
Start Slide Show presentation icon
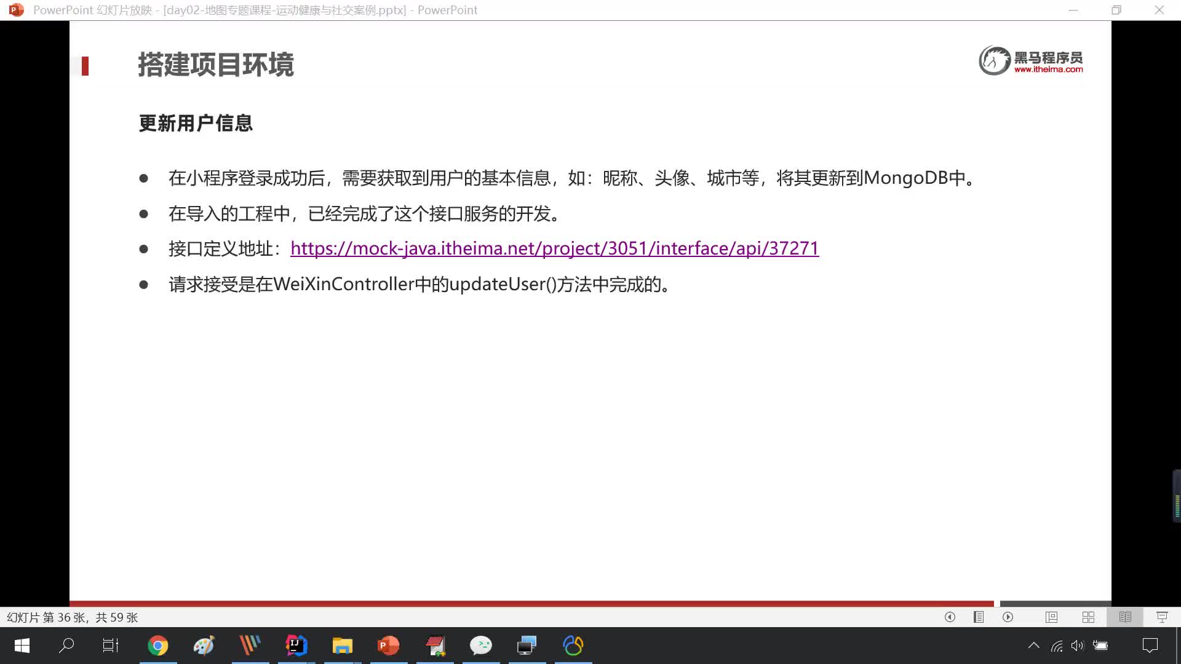pos(1162,617)
